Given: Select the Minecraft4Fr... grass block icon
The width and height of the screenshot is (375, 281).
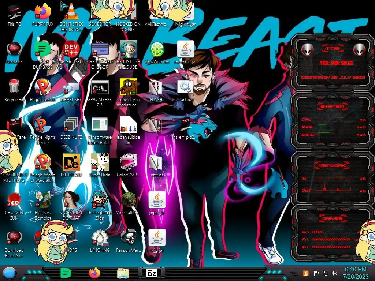Looking at the screenshot, I should [129, 204].
